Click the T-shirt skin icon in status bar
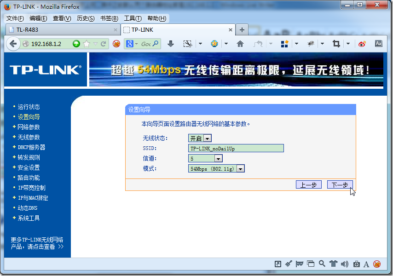Viewport: 393px width, 276px height. tap(333, 264)
